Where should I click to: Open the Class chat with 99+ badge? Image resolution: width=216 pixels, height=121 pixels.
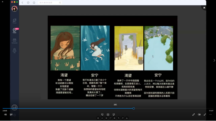pyautogui.click(x=14, y=31)
